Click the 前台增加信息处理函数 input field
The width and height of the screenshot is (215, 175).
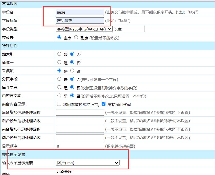[80, 129]
